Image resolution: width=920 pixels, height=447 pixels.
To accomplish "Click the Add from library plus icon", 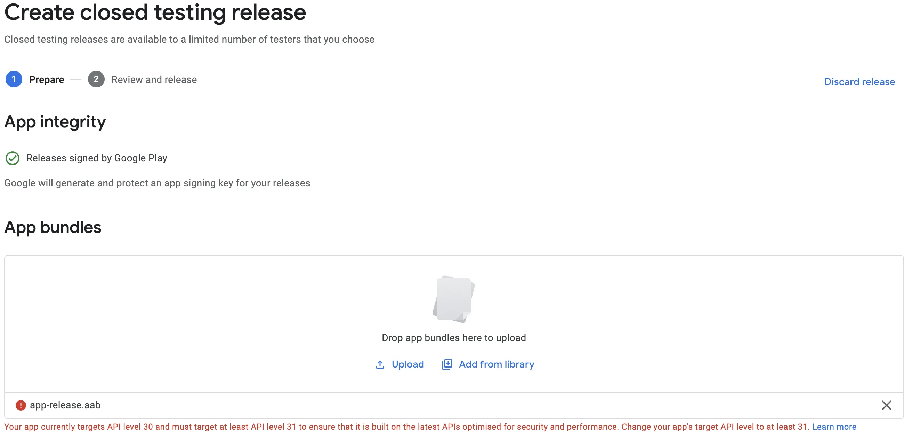I will [x=447, y=364].
